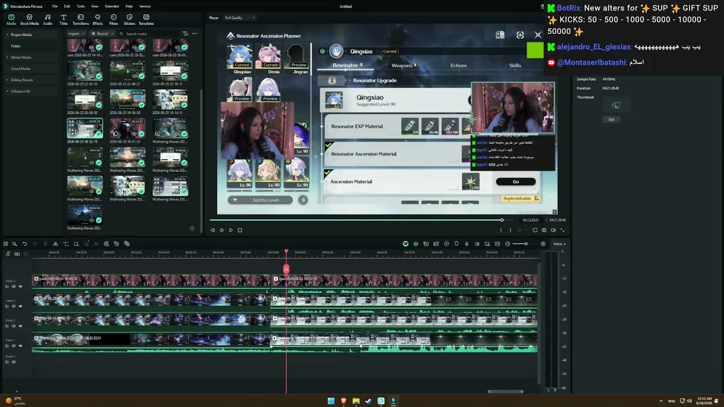Select the 2026-08-25 22-50-33 media thumbnail
The height and width of the screenshot is (407, 724).
[x=85, y=70]
